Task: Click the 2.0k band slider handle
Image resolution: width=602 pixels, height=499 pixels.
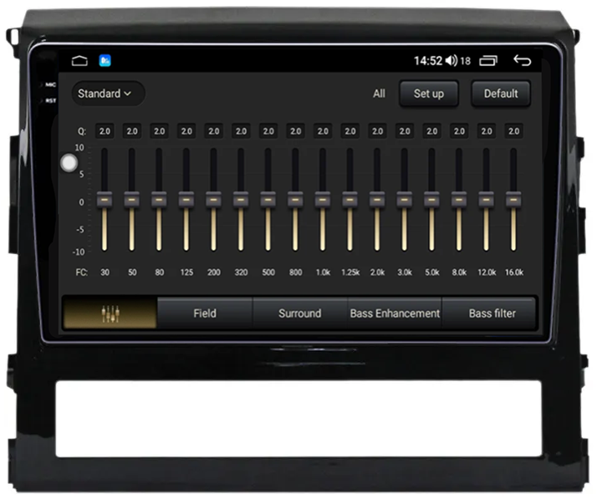Action: (x=377, y=200)
